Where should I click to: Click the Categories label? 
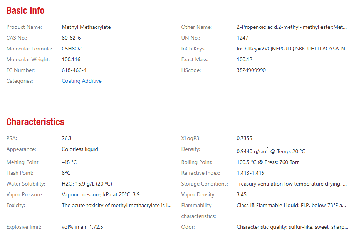[x=20, y=81]
